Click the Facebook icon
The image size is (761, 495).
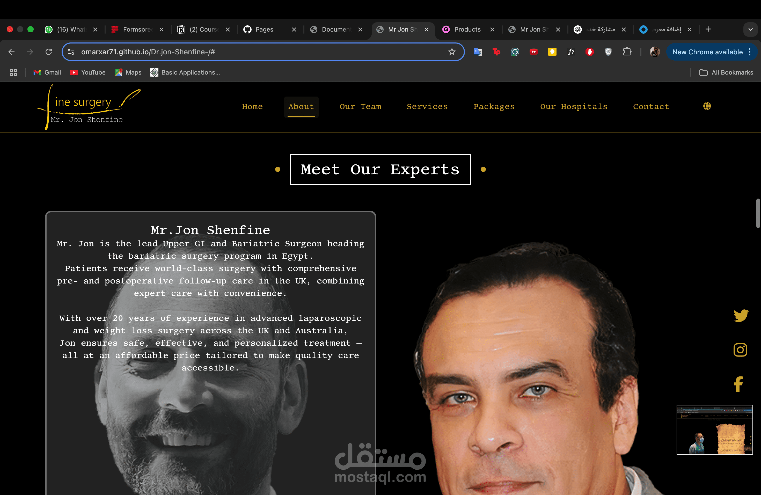tap(738, 384)
